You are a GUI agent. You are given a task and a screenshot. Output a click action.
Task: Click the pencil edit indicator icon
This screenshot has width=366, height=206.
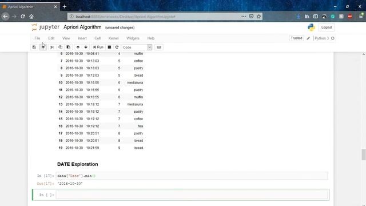308,38
